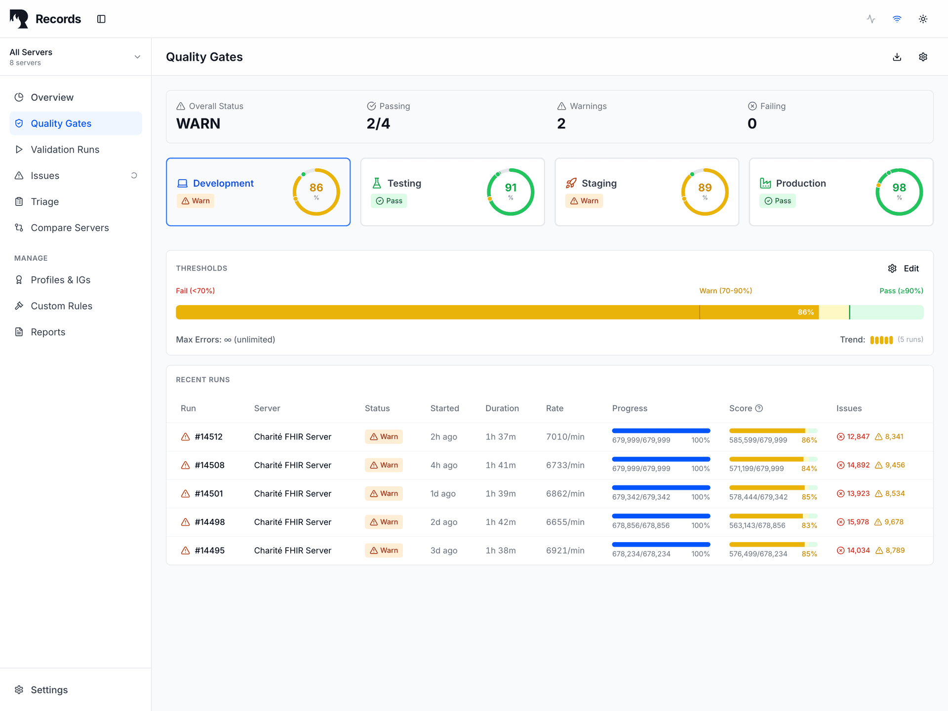Open Settings at sidebar bottom
948x711 pixels.
point(49,690)
